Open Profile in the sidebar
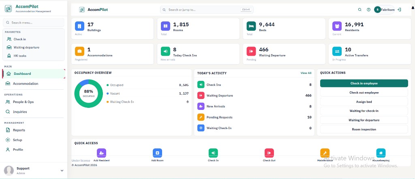Screen dimensions: 415x179 pyautogui.click(x=34, y=150)
